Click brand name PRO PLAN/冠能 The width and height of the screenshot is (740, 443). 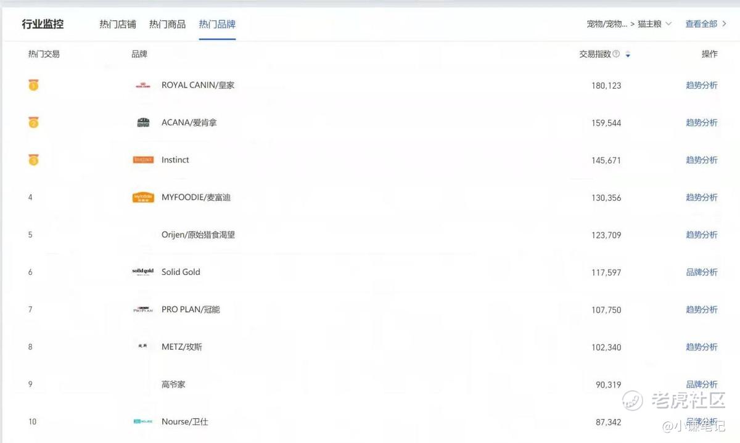(x=191, y=309)
